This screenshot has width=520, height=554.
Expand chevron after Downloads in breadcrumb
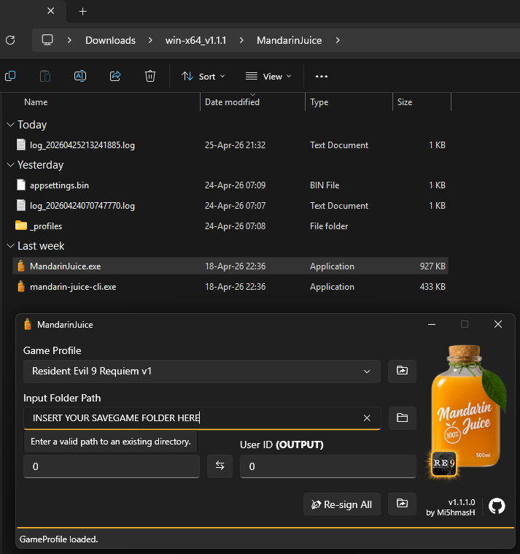pyautogui.click(x=150, y=40)
